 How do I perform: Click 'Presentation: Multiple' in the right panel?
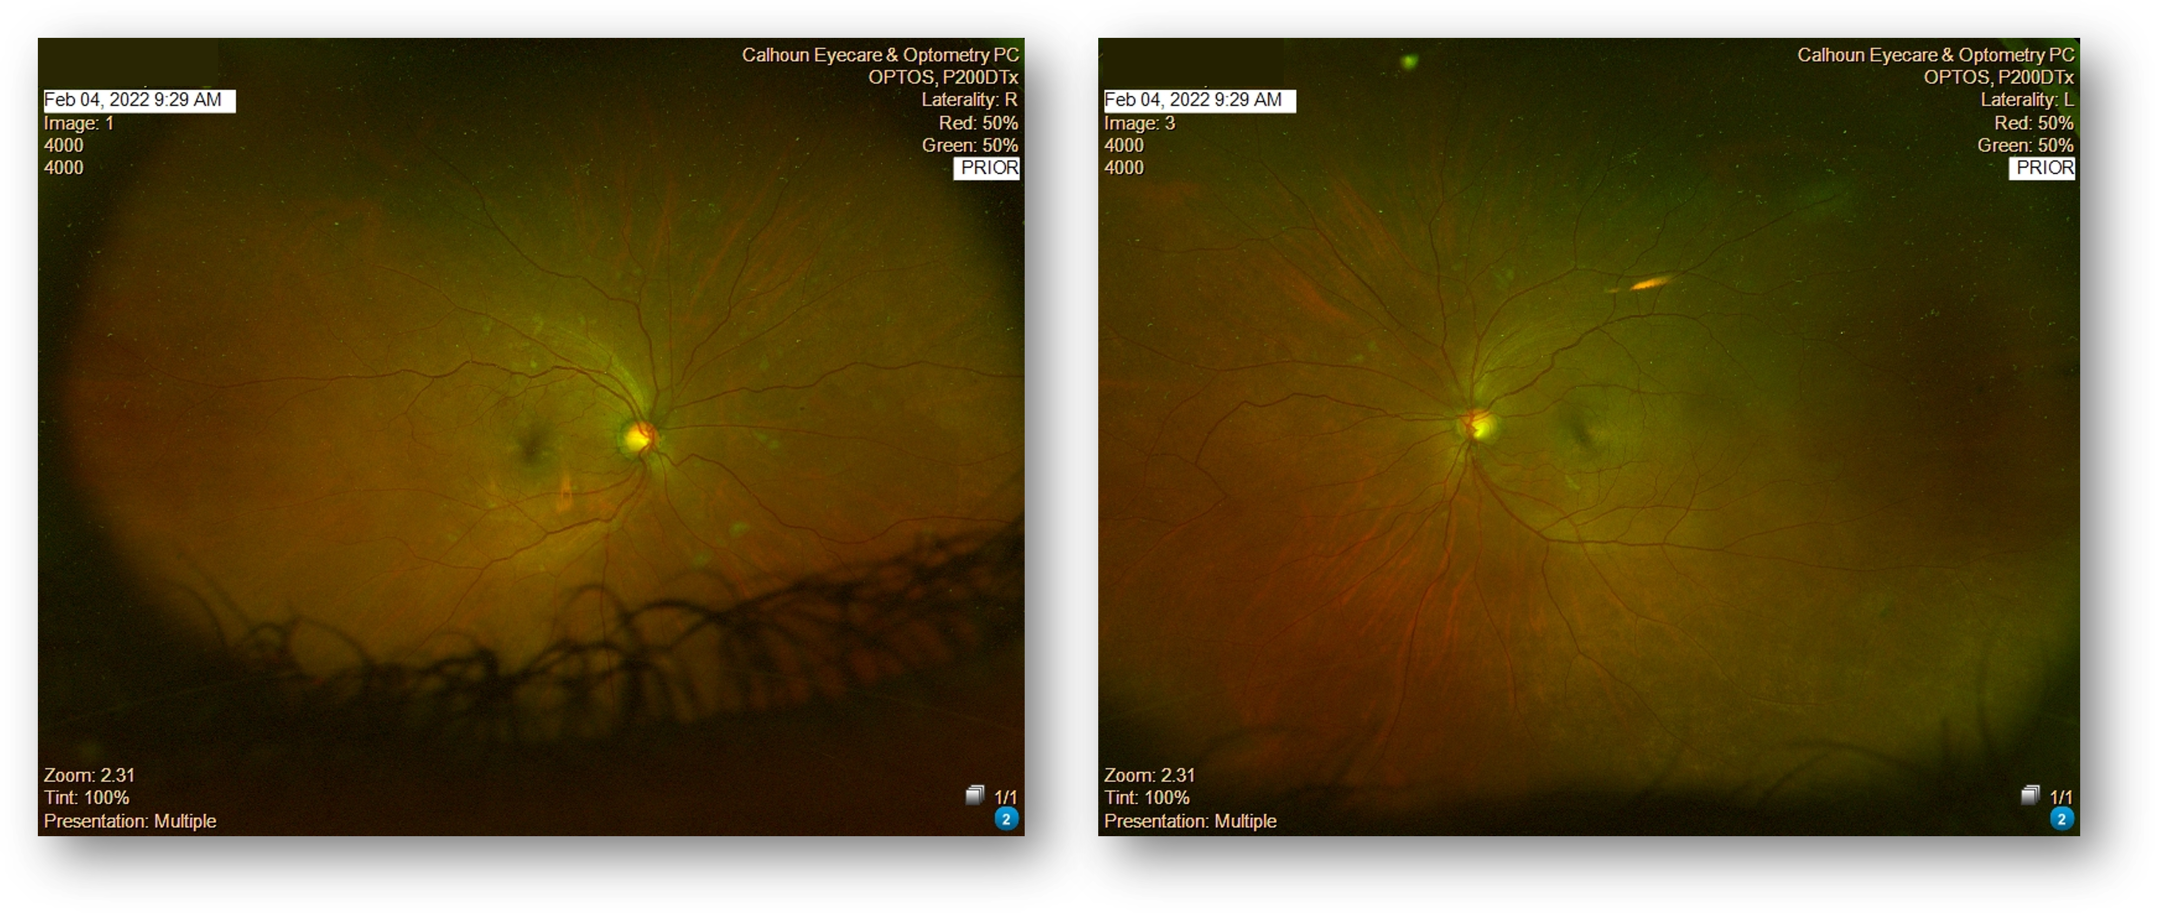[1190, 821]
